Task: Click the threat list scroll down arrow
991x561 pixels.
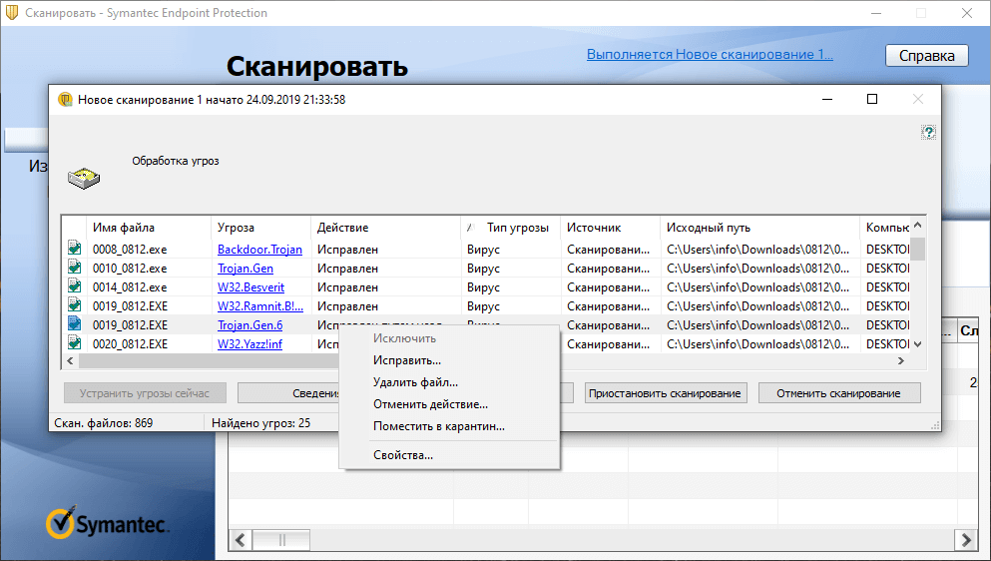Action: tap(918, 344)
